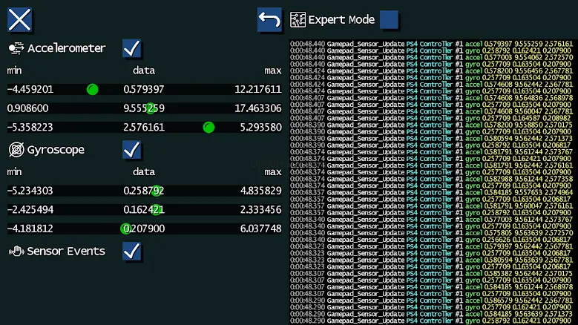Click the Expert Mode circuit icon

[298, 19]
